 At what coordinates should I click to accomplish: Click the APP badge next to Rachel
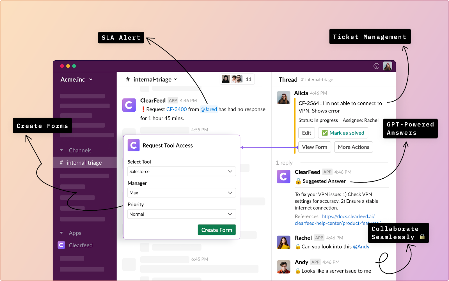(x=319, y=238)
